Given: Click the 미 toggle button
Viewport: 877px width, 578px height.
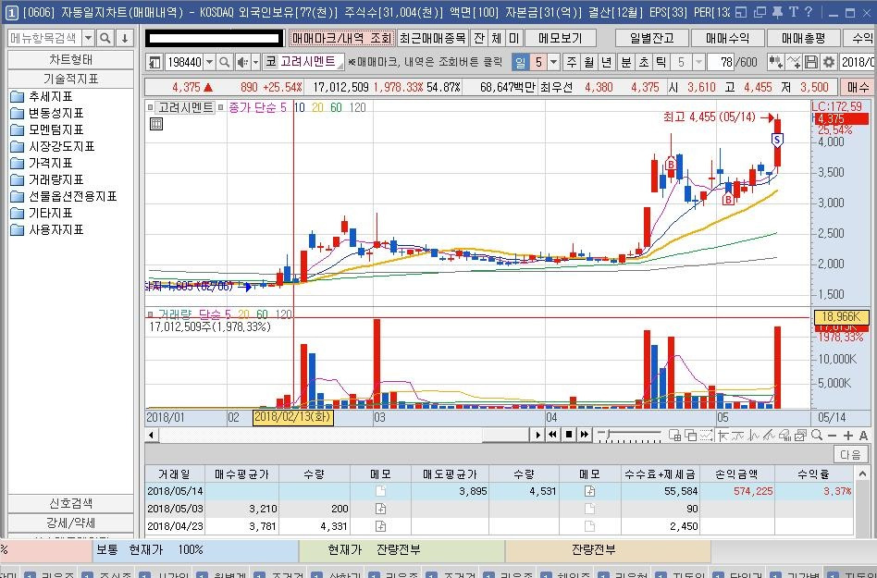Looking at the screenshot, I should [x=514, y=38].
